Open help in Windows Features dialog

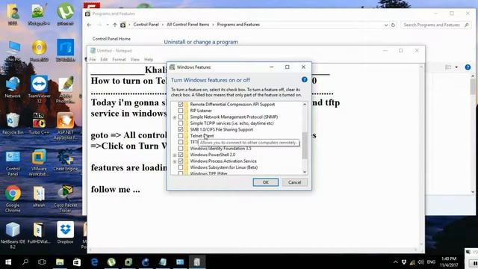coord(304,80)
